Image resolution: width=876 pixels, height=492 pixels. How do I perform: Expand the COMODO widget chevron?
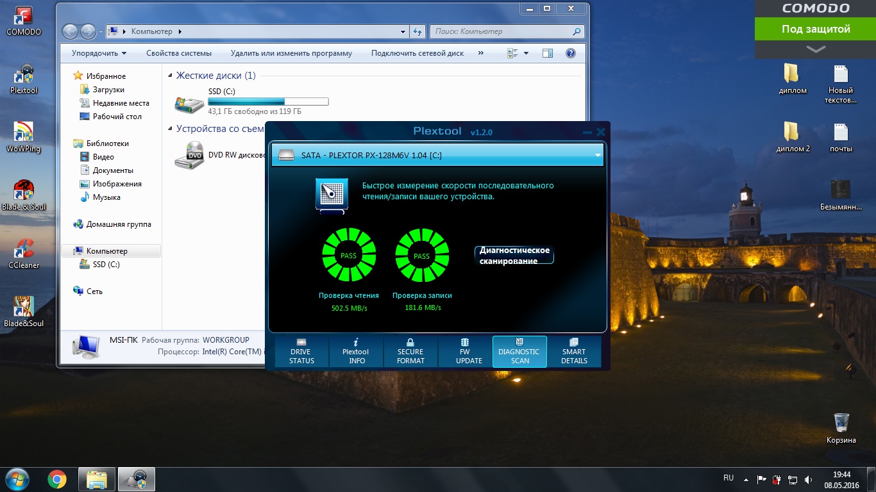tap(816, 49)
